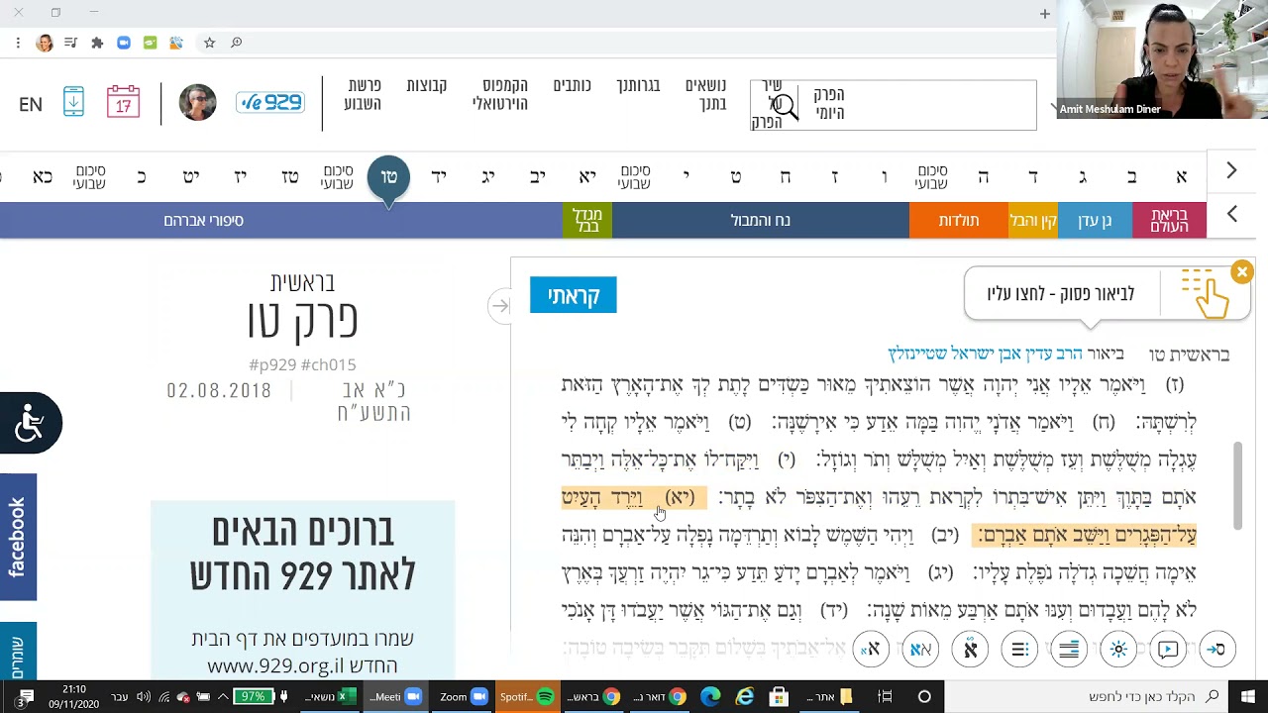1268x713 pixels.
Task: Open the Windows notification center icon
Action: pyautogui.click(x=26, y=697)
